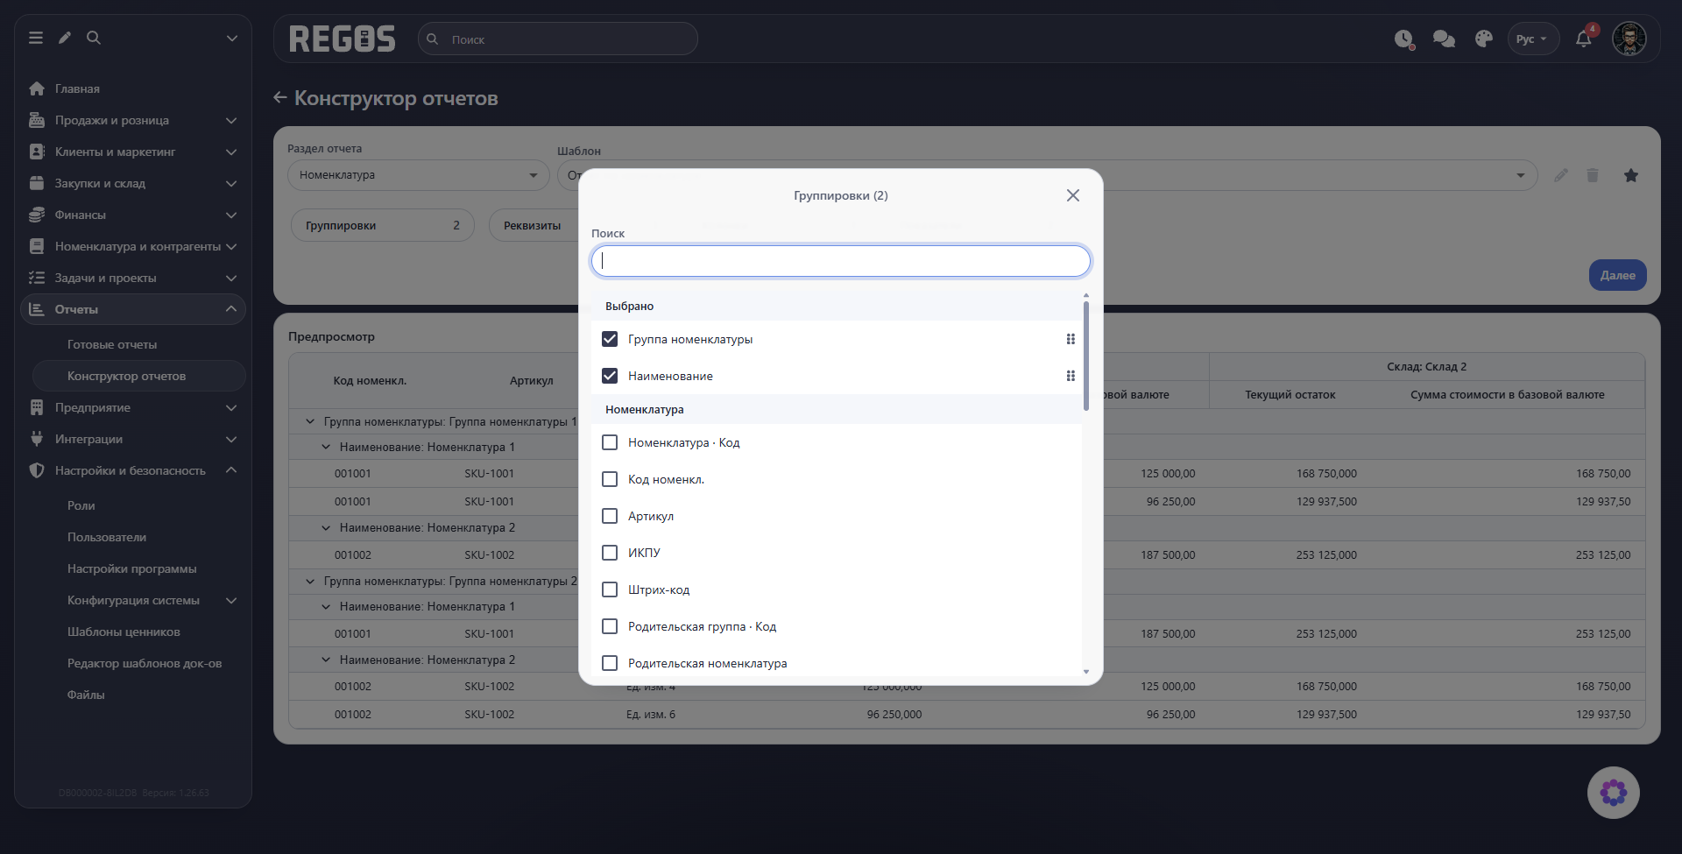Screen dimensions: 1682x854
Task: Click the sidebar pencil edit icon
Action: [65, 38]
